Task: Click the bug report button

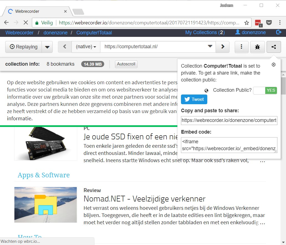Action: [257, 47]
